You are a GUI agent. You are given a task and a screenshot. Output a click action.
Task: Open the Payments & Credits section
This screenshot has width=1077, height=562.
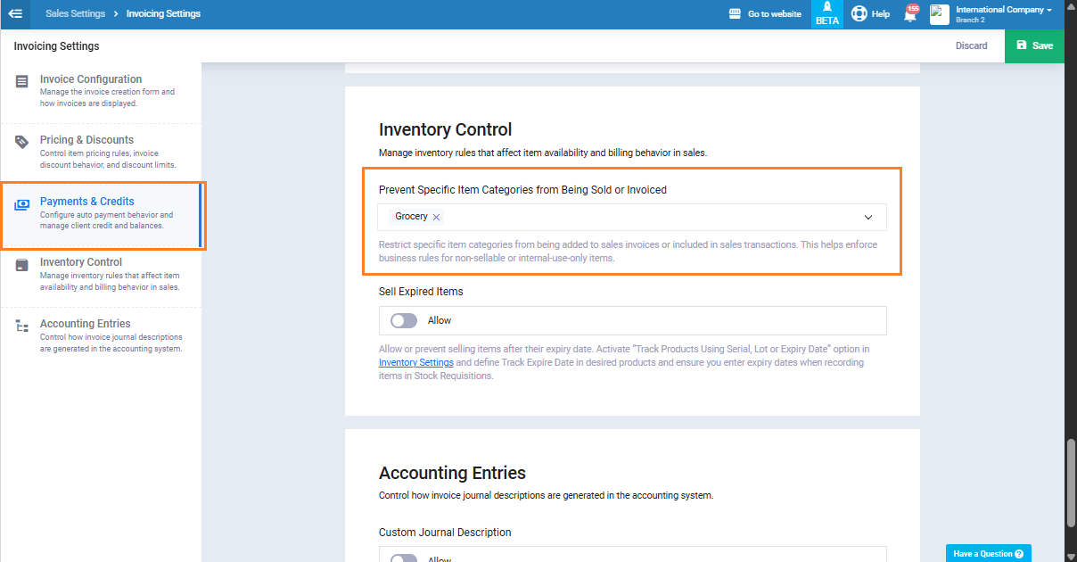point(87,202)
